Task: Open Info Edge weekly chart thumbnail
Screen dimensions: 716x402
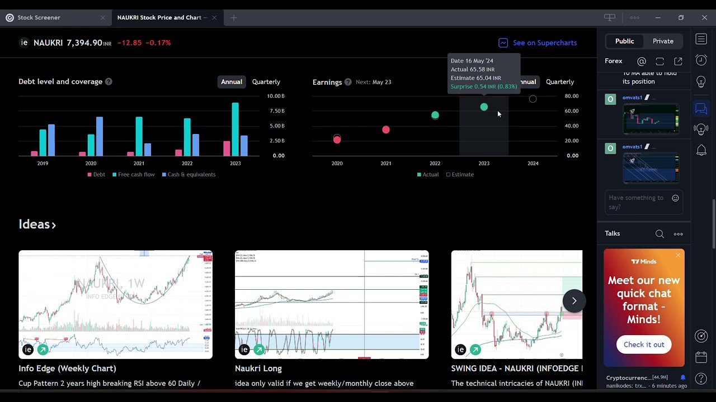Action: tap(115, 304)
